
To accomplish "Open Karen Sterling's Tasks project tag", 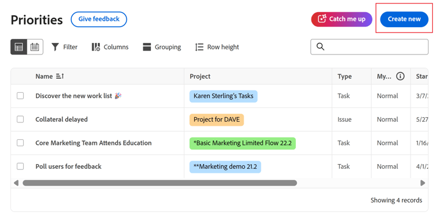I will (223, 96).
